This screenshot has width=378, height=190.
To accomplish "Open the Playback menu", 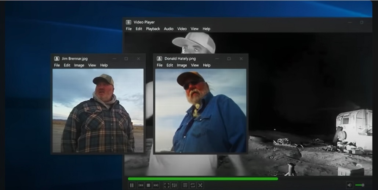I will click(153, 29).
